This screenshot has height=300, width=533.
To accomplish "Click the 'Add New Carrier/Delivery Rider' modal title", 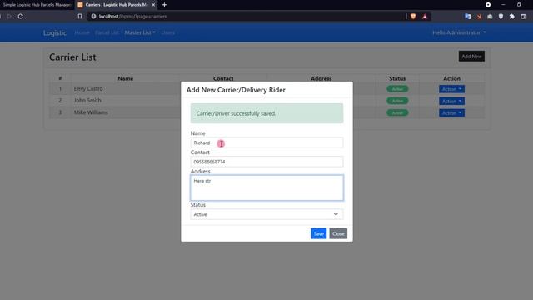I will point(236,90).
